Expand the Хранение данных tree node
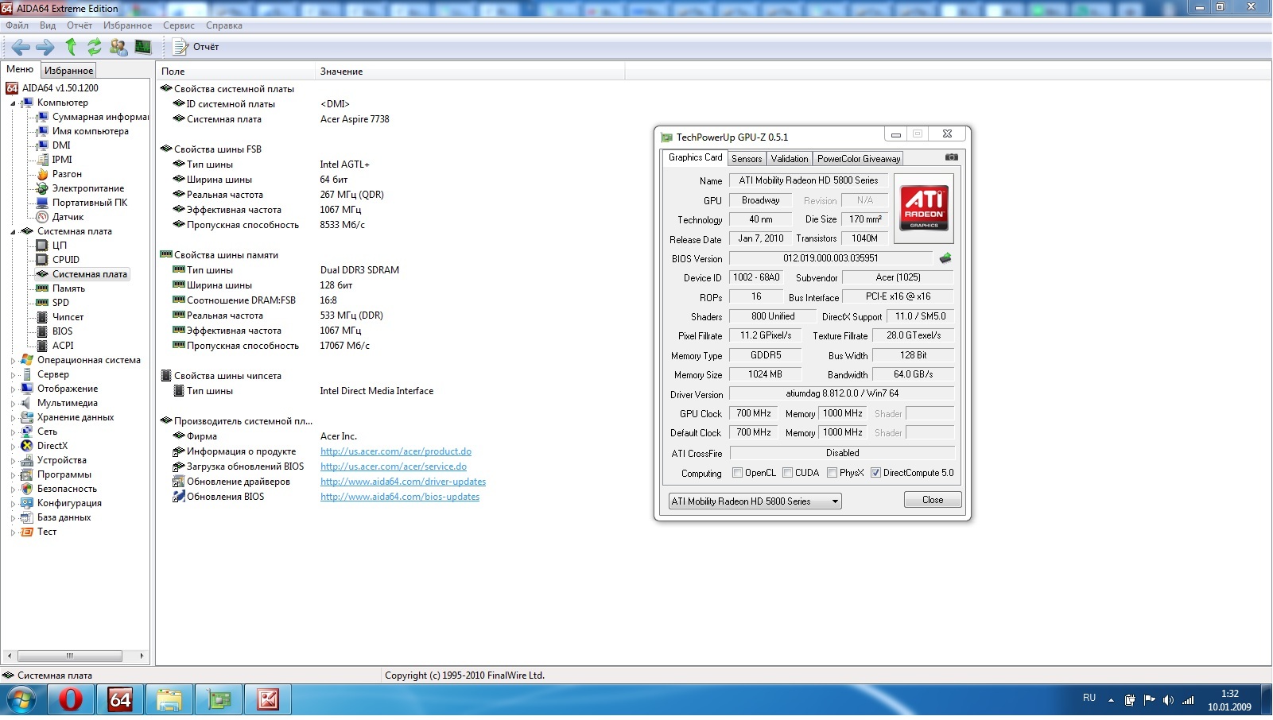 (x=13, y=418)
